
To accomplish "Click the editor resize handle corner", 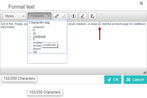I will (x=144, y=72).
